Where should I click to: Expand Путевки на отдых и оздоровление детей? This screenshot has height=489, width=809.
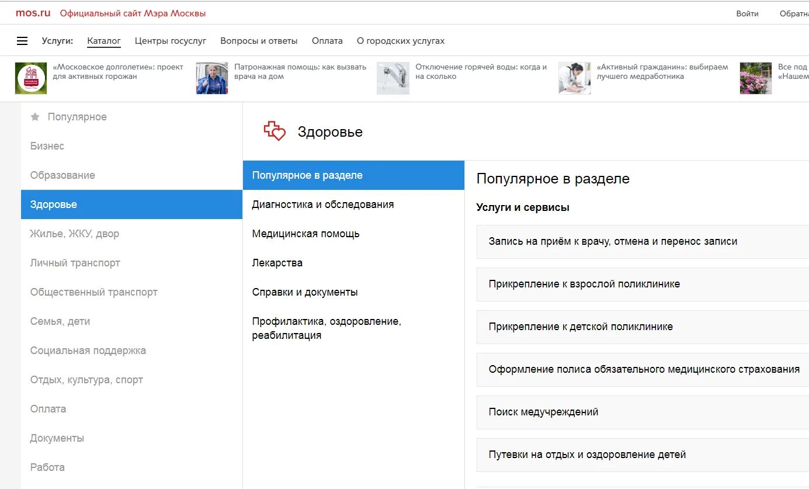tap(643, 455)
